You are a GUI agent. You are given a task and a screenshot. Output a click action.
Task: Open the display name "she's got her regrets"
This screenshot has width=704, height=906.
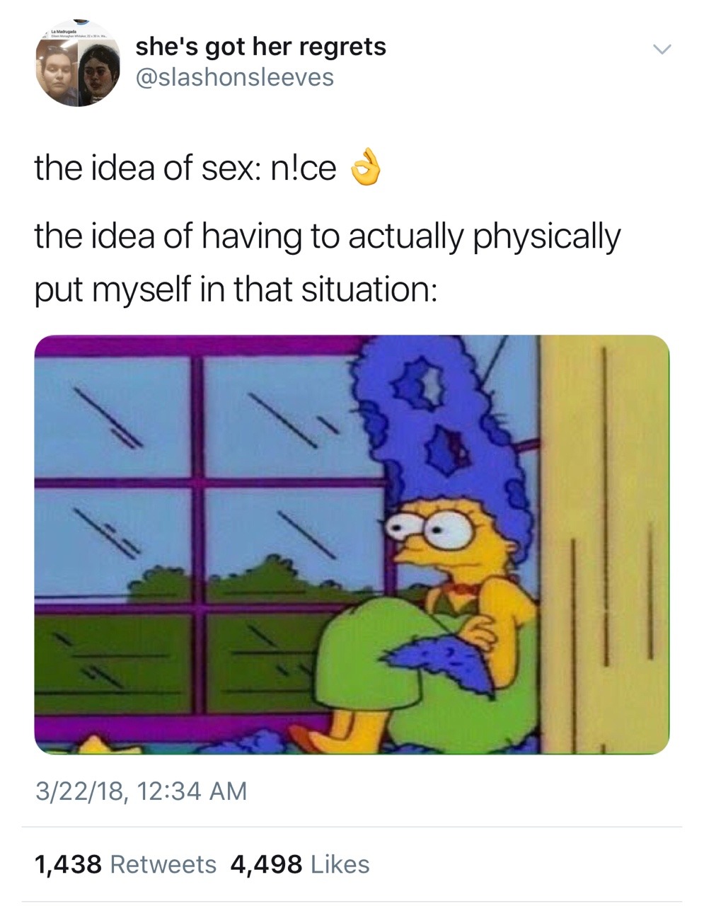click(261, 47)
